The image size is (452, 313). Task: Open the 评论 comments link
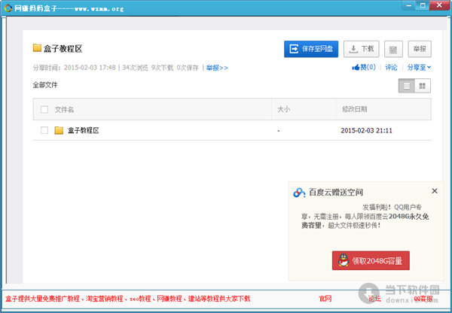(391, 68)
